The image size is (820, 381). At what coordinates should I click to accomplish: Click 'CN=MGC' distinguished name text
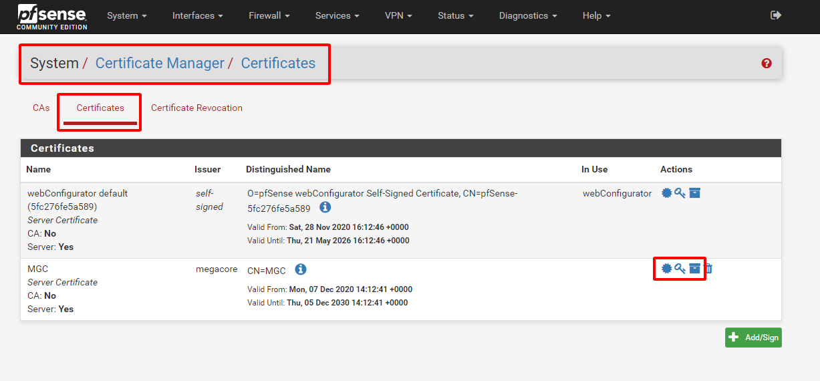point(267,271)
